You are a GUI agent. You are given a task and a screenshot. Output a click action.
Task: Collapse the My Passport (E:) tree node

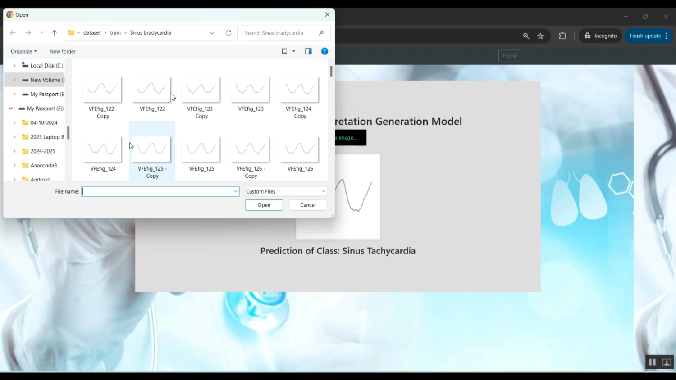tap(11, 109)
